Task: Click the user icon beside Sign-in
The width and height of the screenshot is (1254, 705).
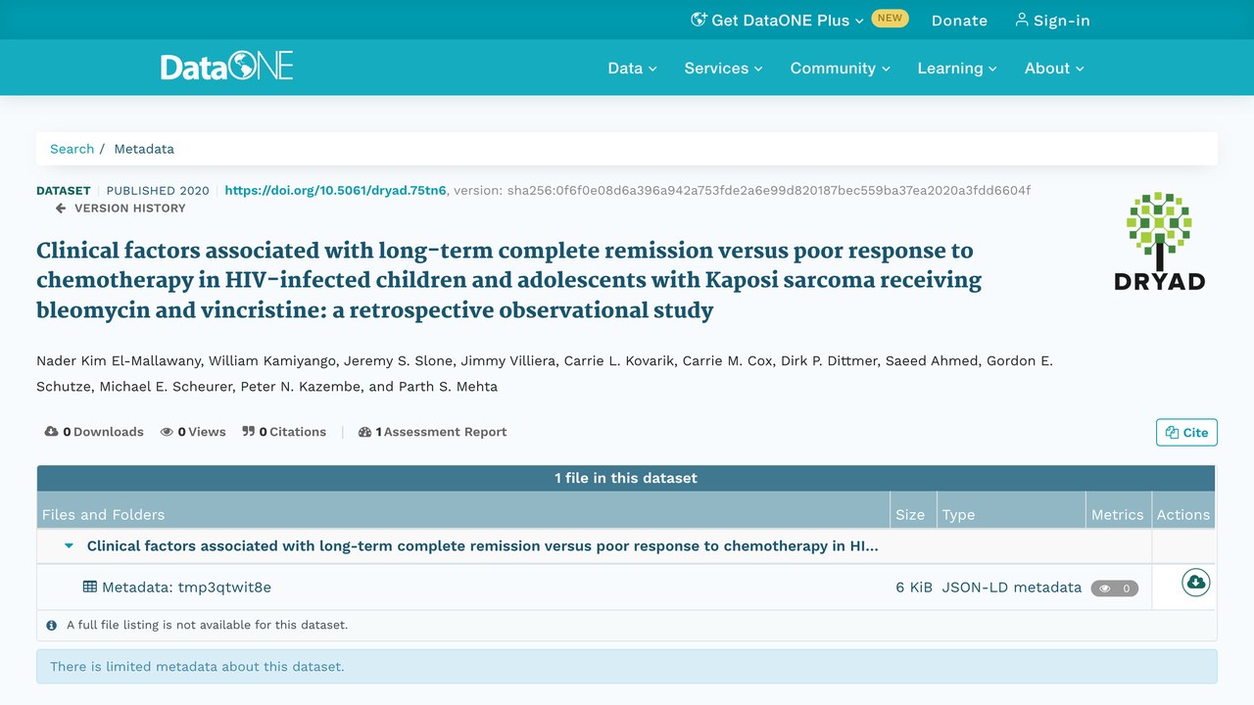Action: point(1022,20)
